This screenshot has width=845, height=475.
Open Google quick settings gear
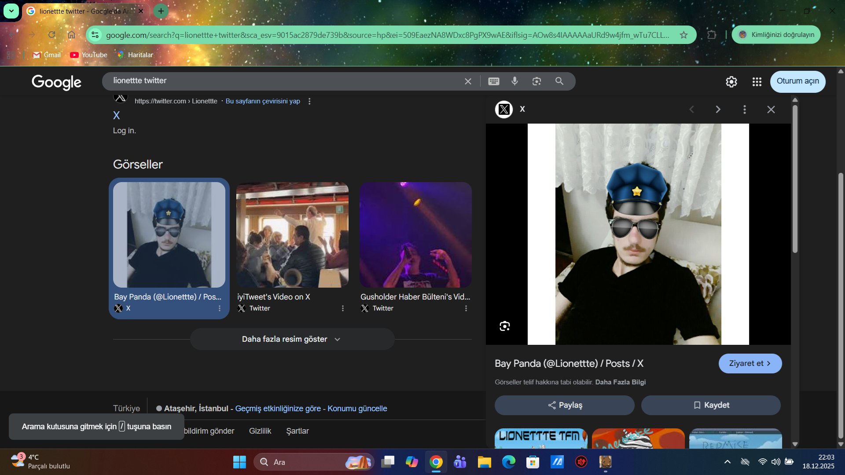(731, 82)
